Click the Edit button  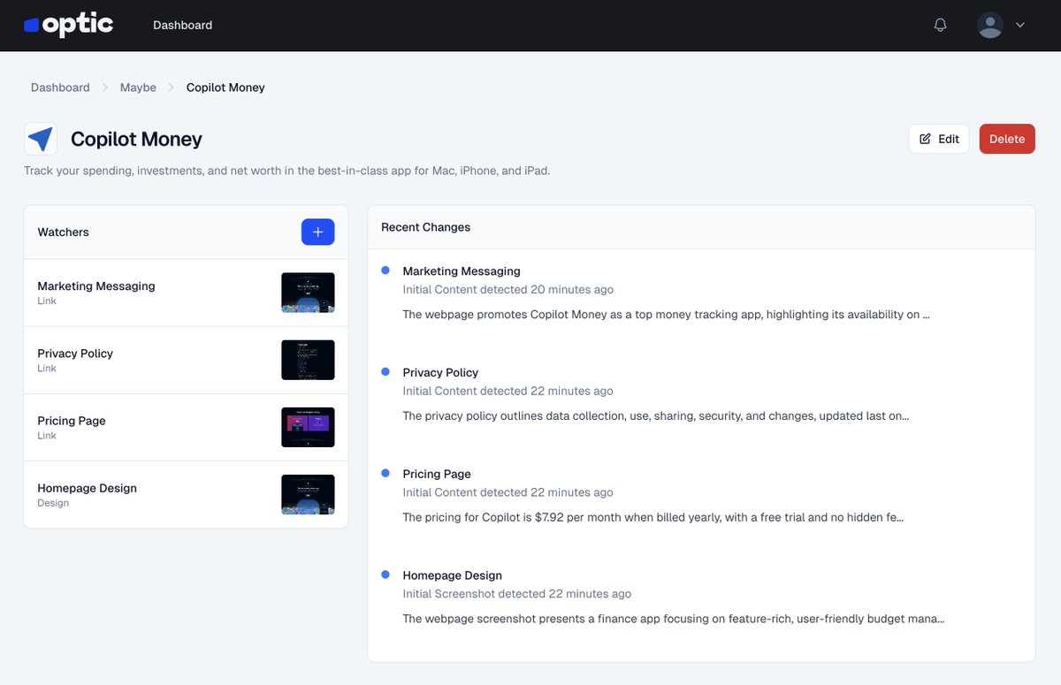(939, 139)
